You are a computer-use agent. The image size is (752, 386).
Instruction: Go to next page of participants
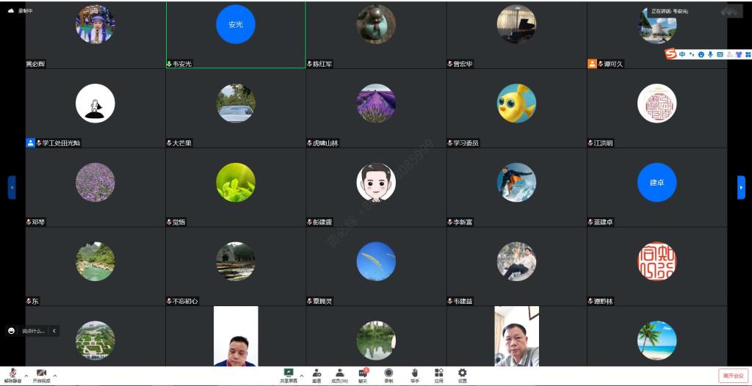click(741, 187)
